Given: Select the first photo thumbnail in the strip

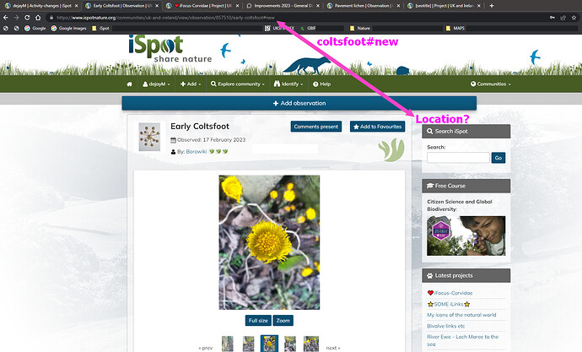Looking at the screenshot, I should tap(228, 344).
